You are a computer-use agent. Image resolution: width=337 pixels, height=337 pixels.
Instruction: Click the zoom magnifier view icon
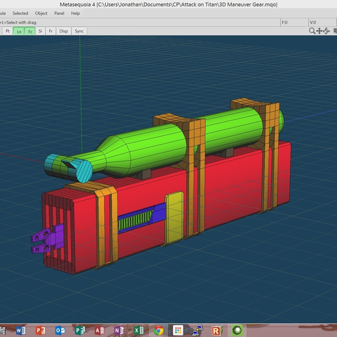(x=312, y=31)
